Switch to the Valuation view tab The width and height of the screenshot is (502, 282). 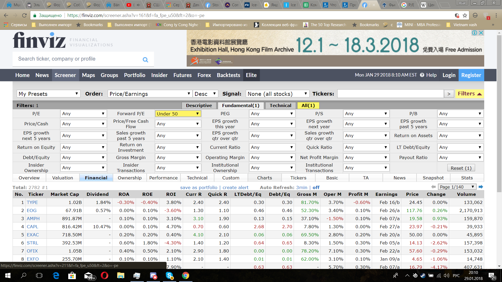[62, 178]
